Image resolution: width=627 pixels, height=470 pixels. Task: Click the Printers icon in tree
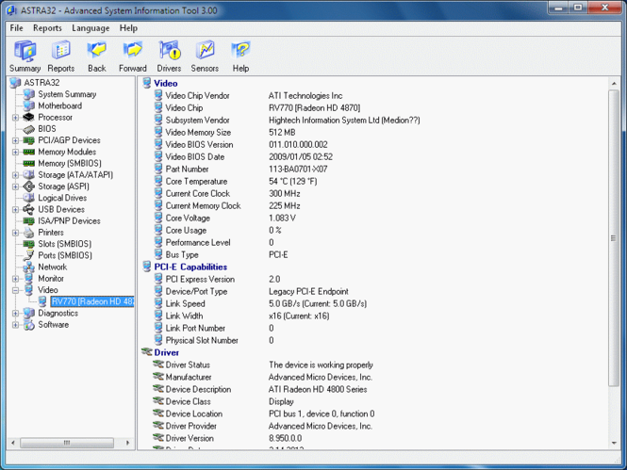29,233
